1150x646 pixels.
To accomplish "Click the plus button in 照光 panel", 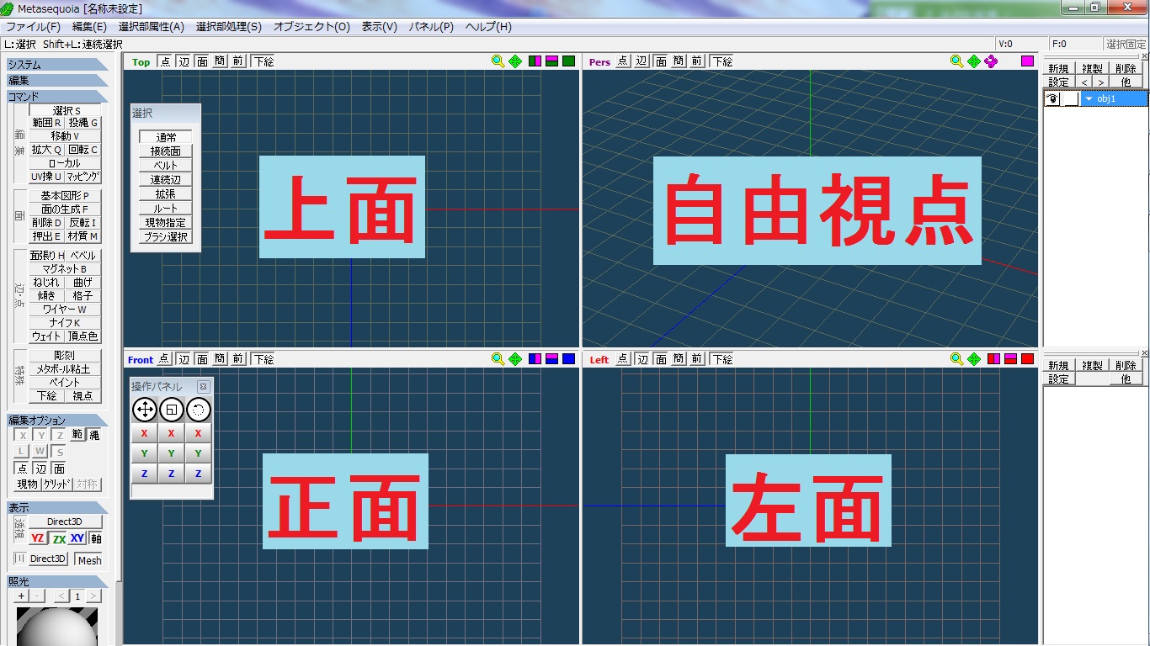I will pyautogui.click(x=21, y=596).
